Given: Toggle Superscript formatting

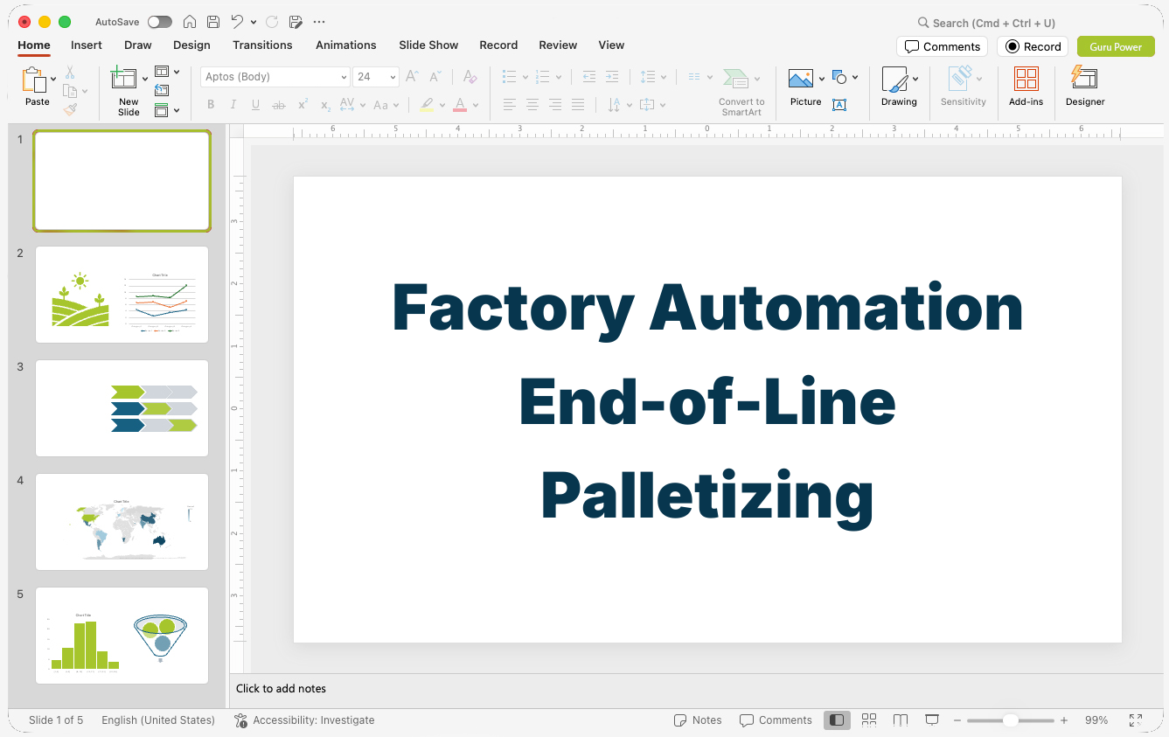Looking at the screenshot, I should pyautogui.click(x=303, y=105).
